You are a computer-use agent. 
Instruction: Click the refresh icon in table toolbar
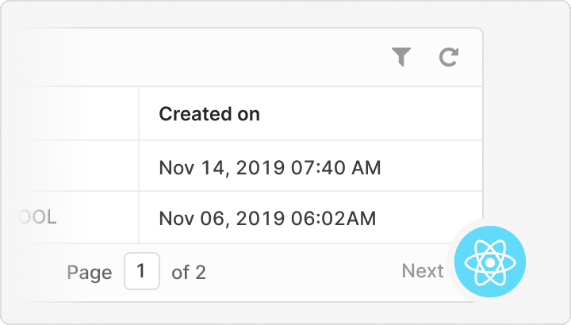[x=449, y=57]
